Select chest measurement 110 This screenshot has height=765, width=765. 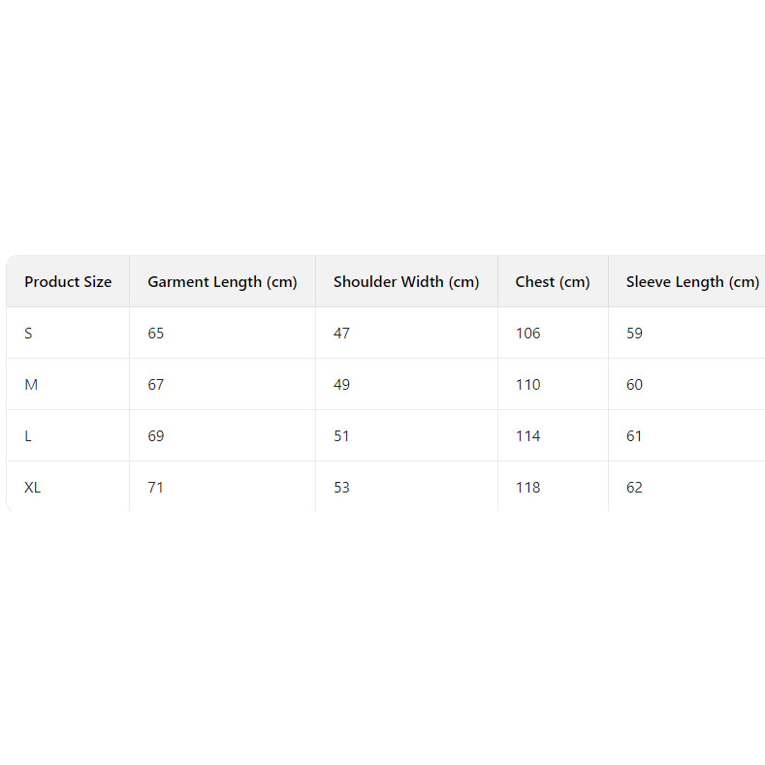(x=528, y=385)
